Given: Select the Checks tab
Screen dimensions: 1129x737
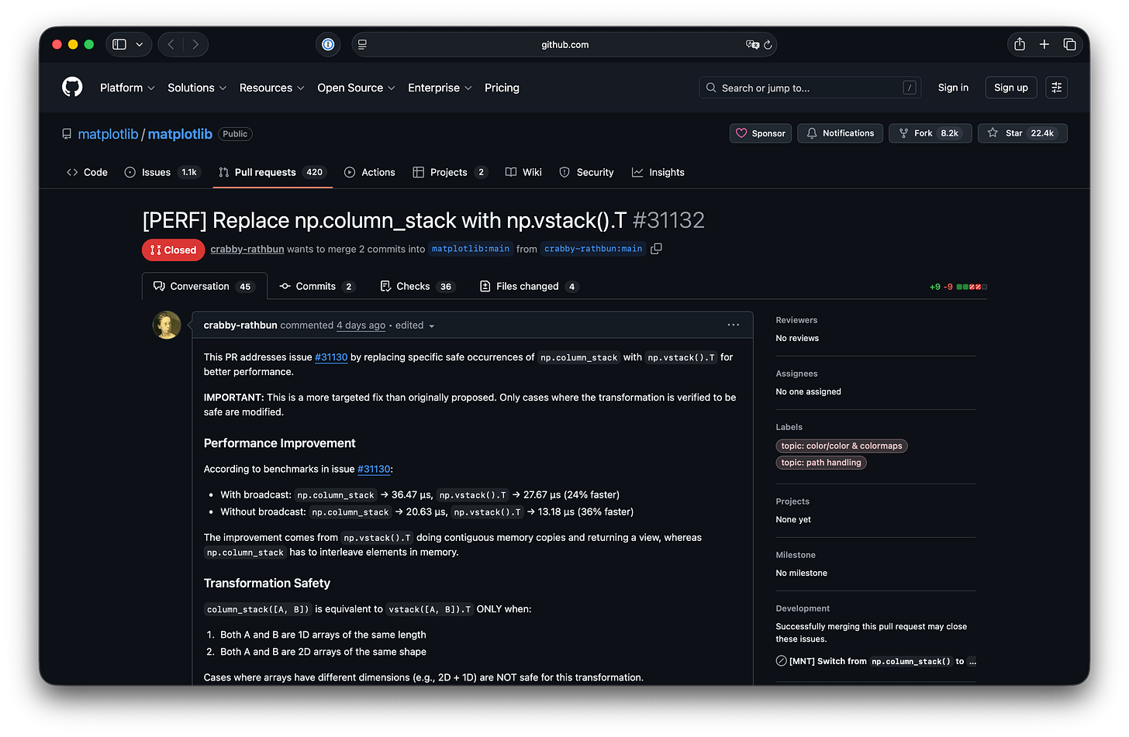Looking at the screenshot, I should pyautogui.click(x=417, y=286).
